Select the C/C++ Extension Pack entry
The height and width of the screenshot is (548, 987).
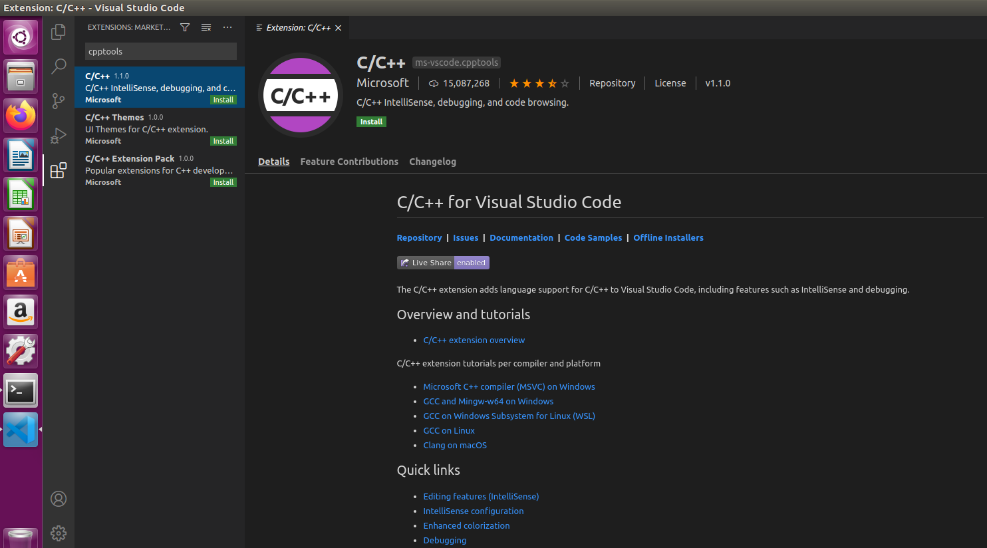pyautogui.click(x=160, y=170)
